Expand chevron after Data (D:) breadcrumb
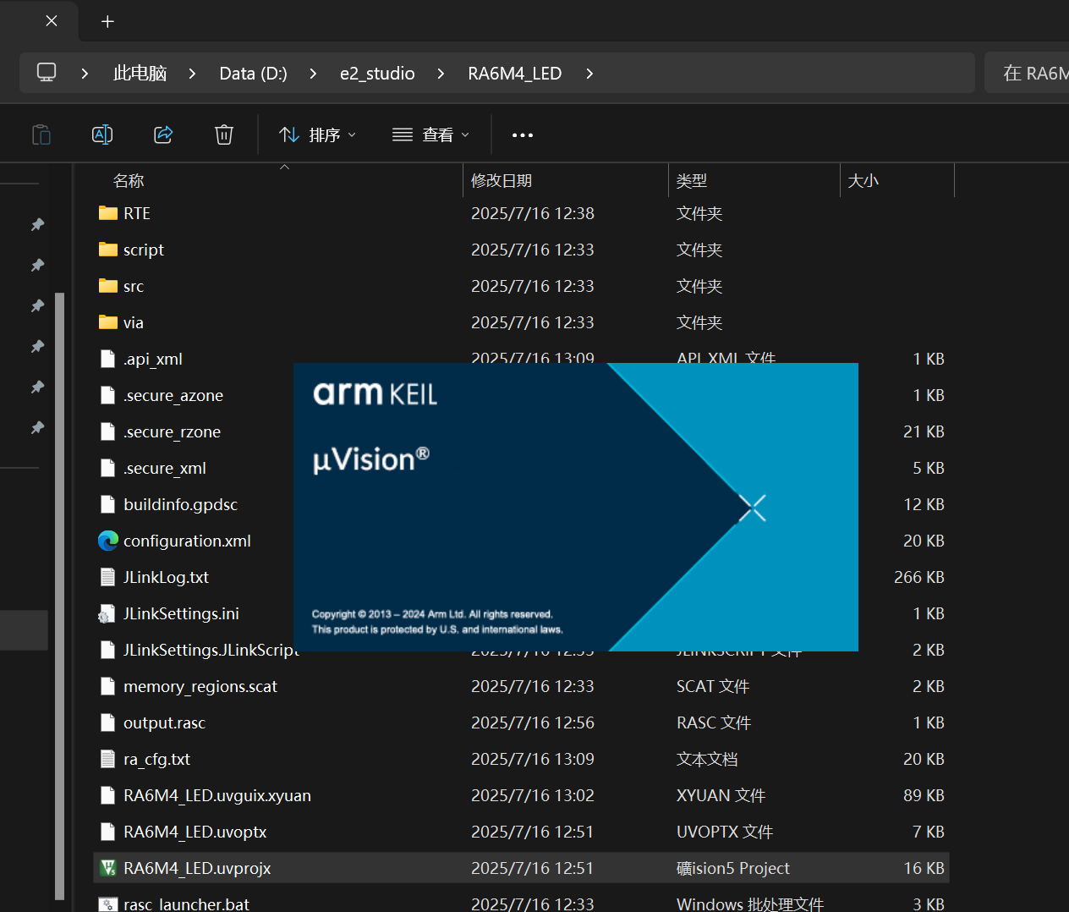 [x=314, y=74]
